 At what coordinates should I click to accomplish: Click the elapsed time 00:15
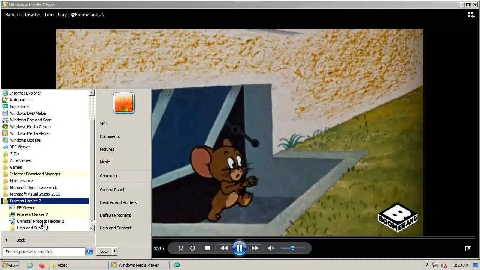point(159,248)
